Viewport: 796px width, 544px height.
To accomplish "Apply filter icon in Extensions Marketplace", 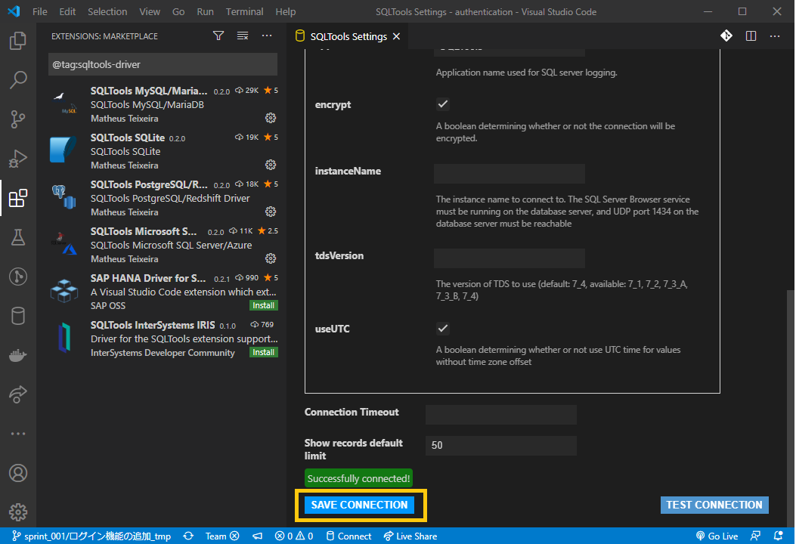I will [x=218, y=36].
